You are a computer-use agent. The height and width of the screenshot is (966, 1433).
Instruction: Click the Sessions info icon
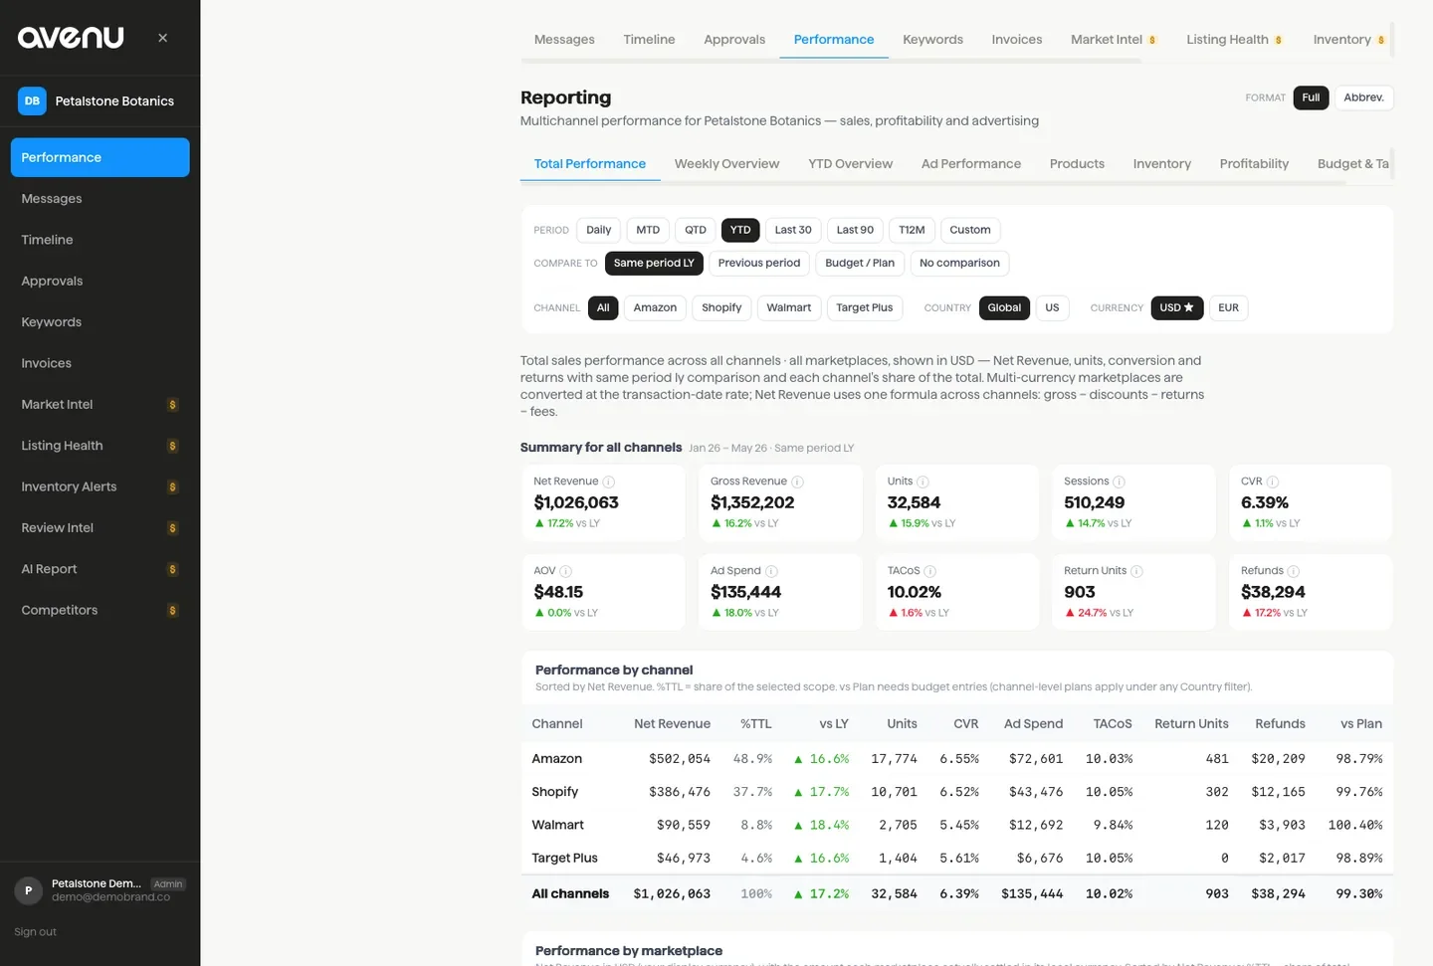point(1119,482)
